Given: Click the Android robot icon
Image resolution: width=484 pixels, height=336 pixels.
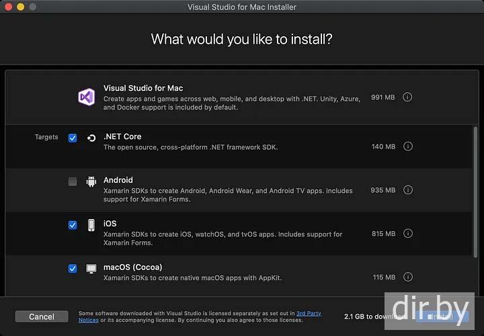Looking at the screenshot, I should 91,181.
